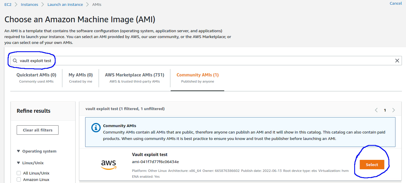The image size is (406, 183).
Task: Click the Community AMIs info icon
Action: pyautogui.click(x=96, y=128)
